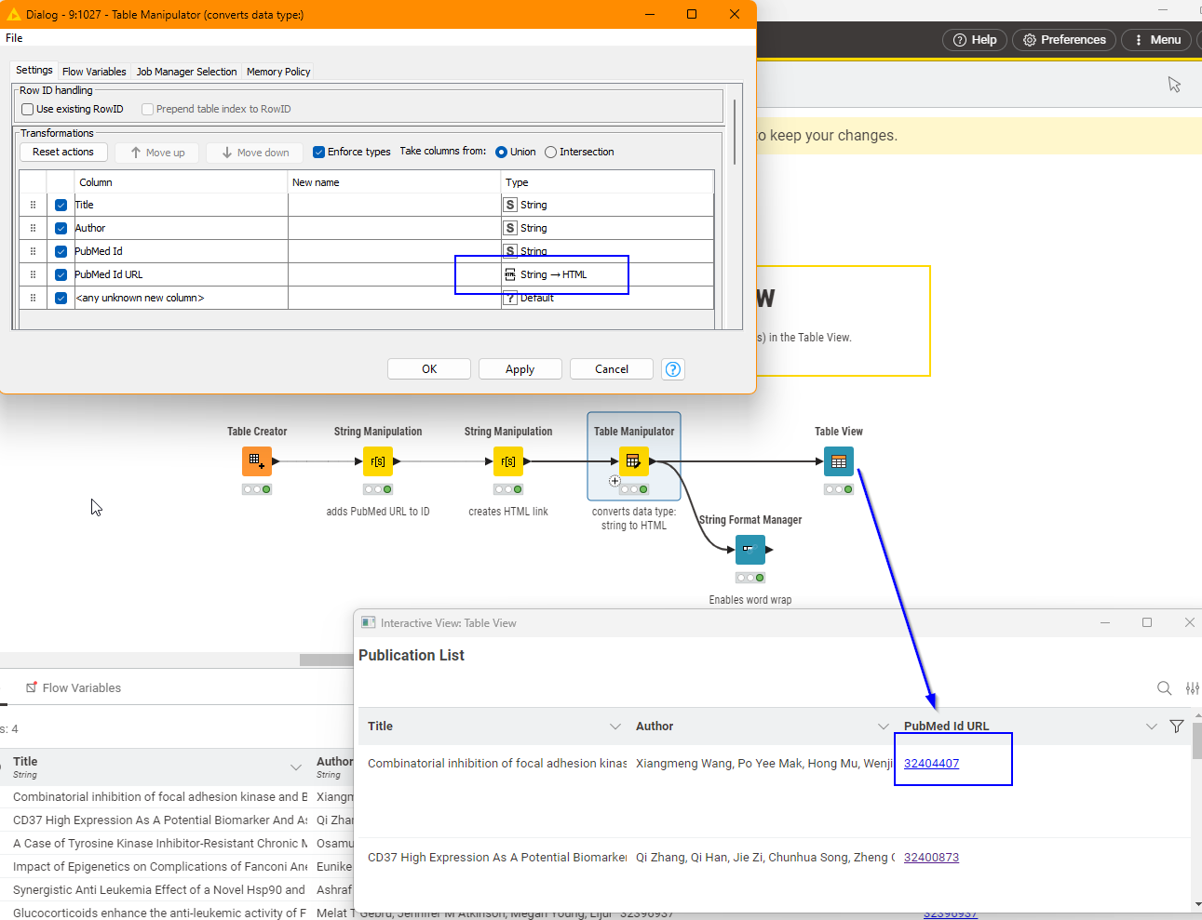Enable the Use existing RowID checkbox
The width and height of the screenshot is (1202, 920).
click(x=28, y=109)
